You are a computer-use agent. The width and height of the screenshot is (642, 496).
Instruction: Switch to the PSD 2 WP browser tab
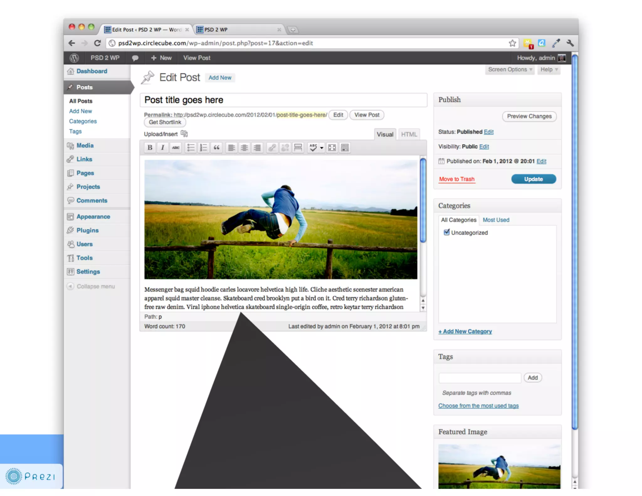(238, 29)
